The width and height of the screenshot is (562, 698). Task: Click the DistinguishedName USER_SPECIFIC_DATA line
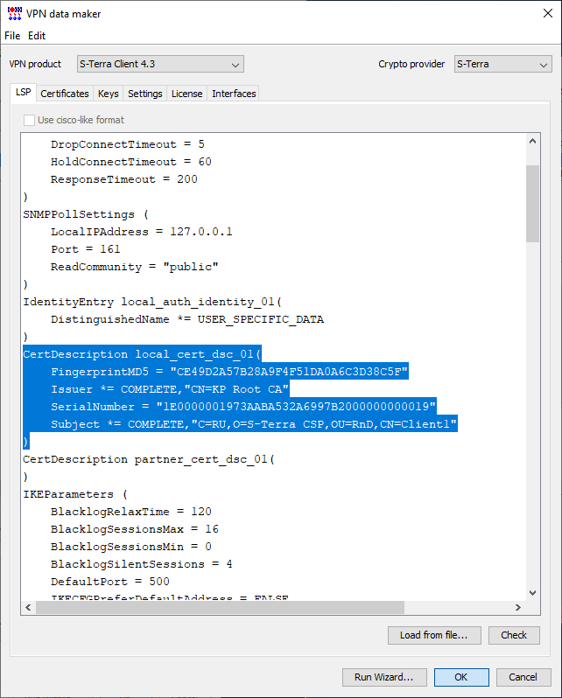pyautogui.click(x=187, y=319)
